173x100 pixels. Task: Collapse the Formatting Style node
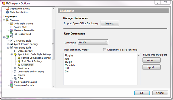(8, 47)
